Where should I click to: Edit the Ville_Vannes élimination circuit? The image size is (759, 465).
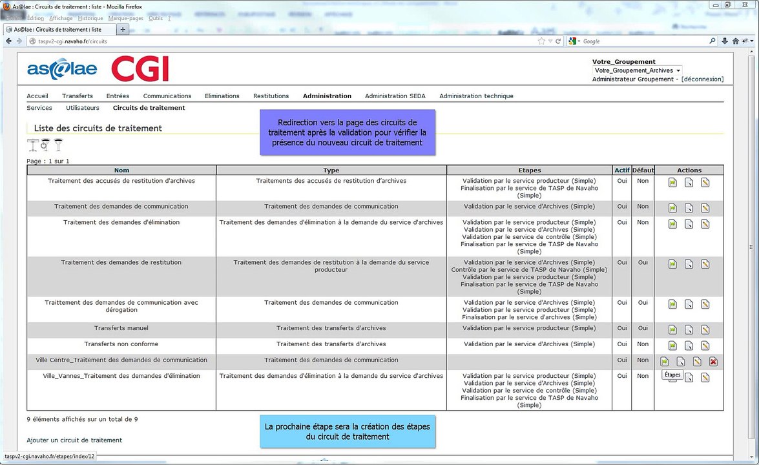click(705, 377)
